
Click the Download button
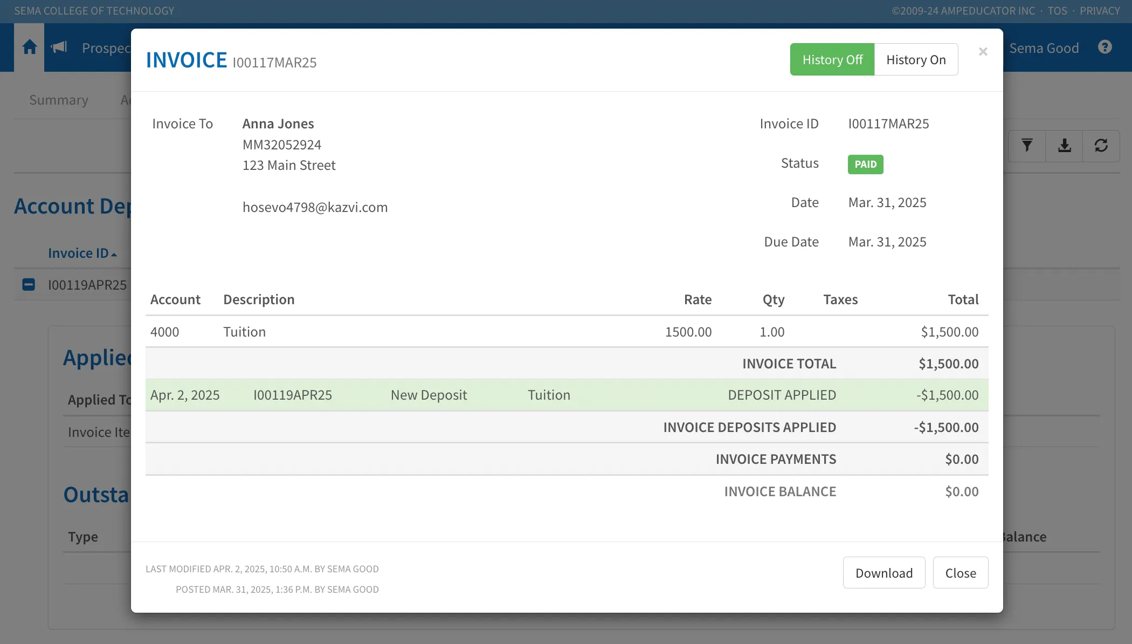(884, 573)
